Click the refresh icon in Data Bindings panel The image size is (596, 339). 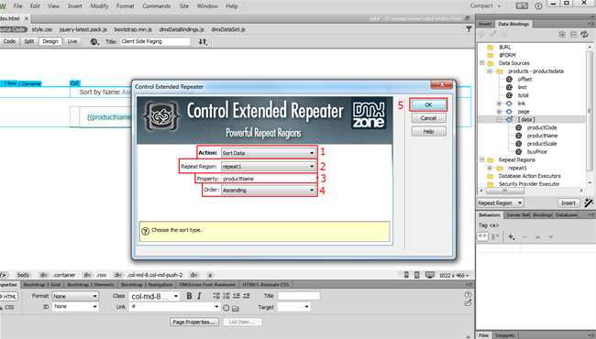click(585, 35)
